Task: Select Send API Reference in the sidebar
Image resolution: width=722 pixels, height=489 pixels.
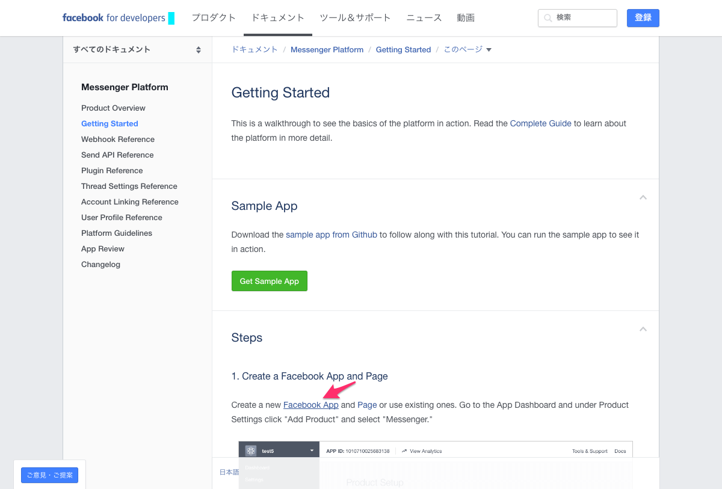Action: [117, 155]
